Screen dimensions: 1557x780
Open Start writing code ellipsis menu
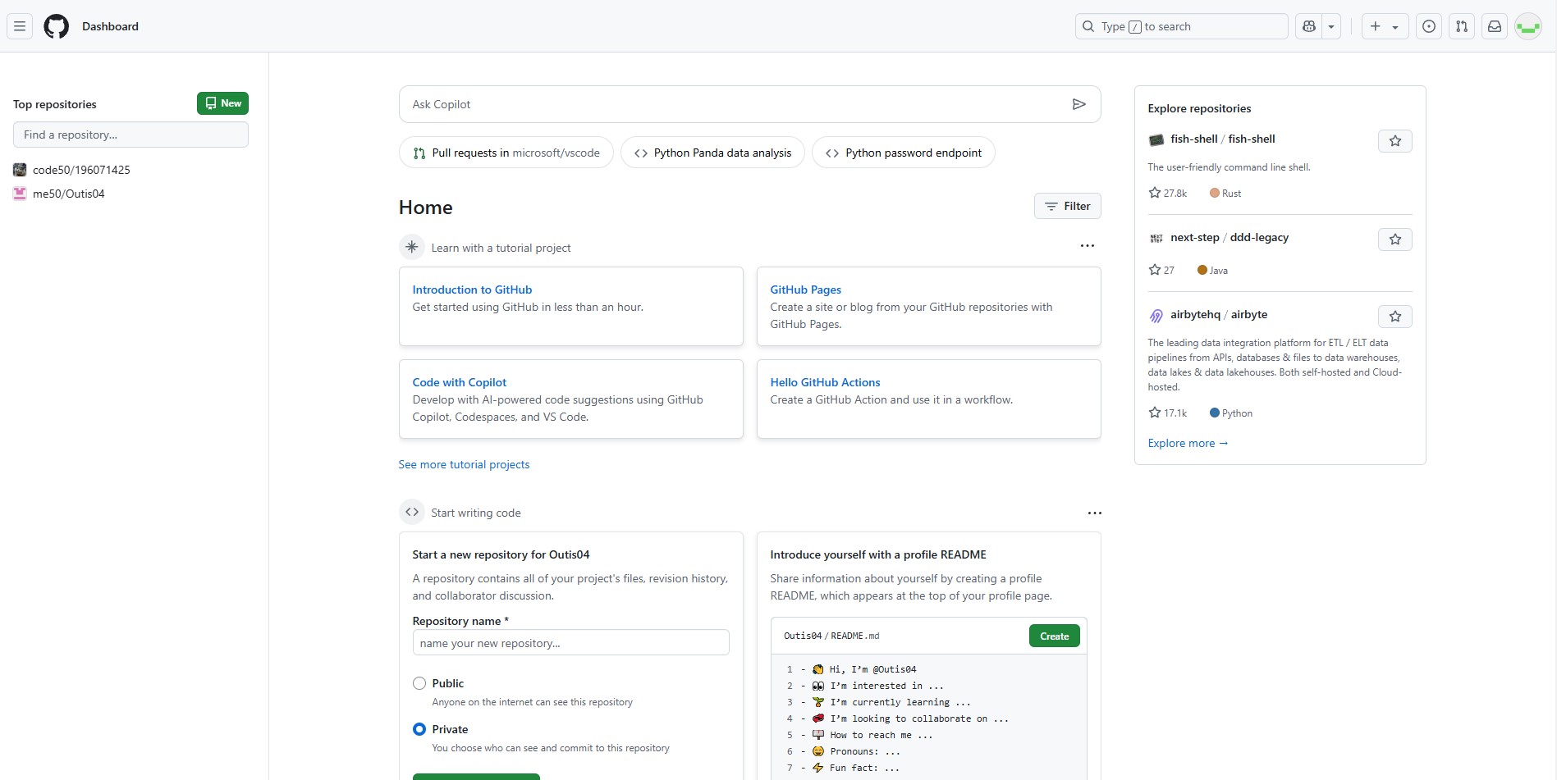[1095, 513]
